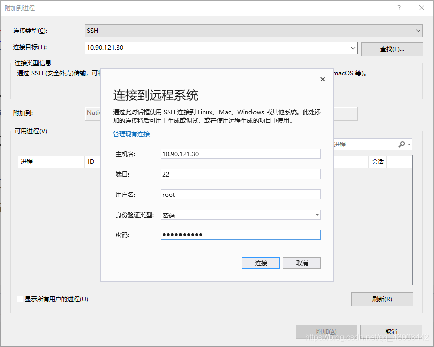Close the 连接到远程系统 dialog
This screenshot has height=347, width=434.
pos(323,79)
